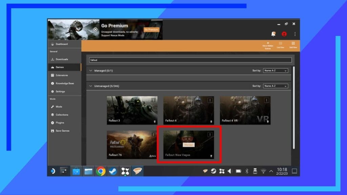Check battery status in system tray

tap(238, 171)
